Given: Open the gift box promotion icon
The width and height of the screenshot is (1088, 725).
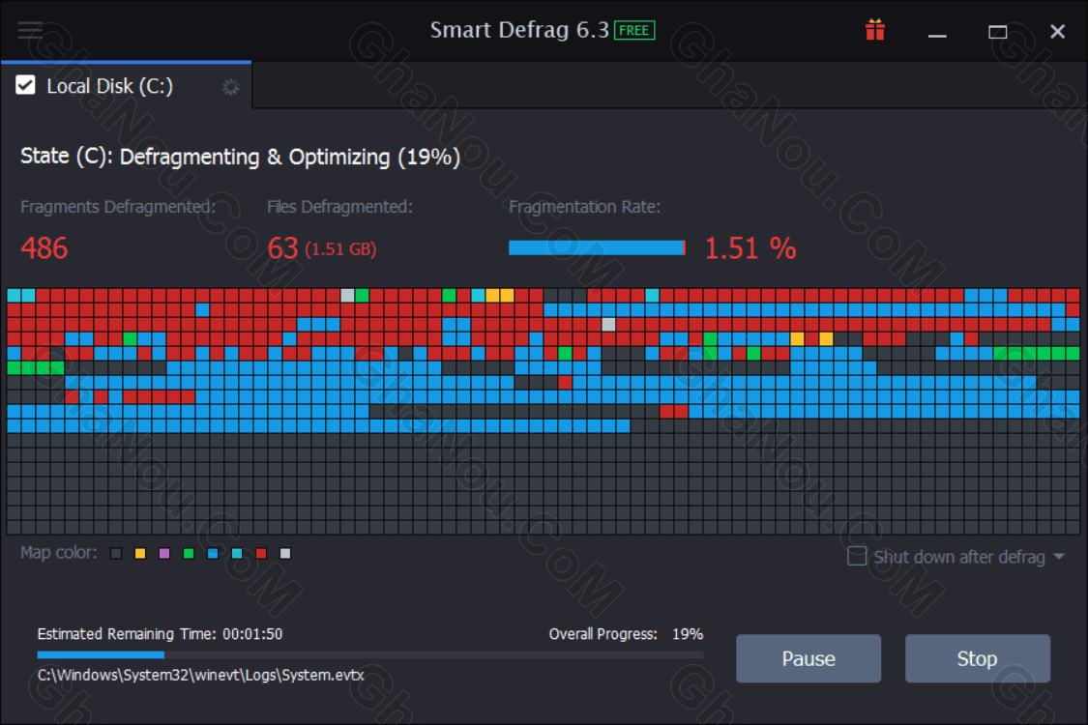Looking at the screenshot, I should click(875, 30).
